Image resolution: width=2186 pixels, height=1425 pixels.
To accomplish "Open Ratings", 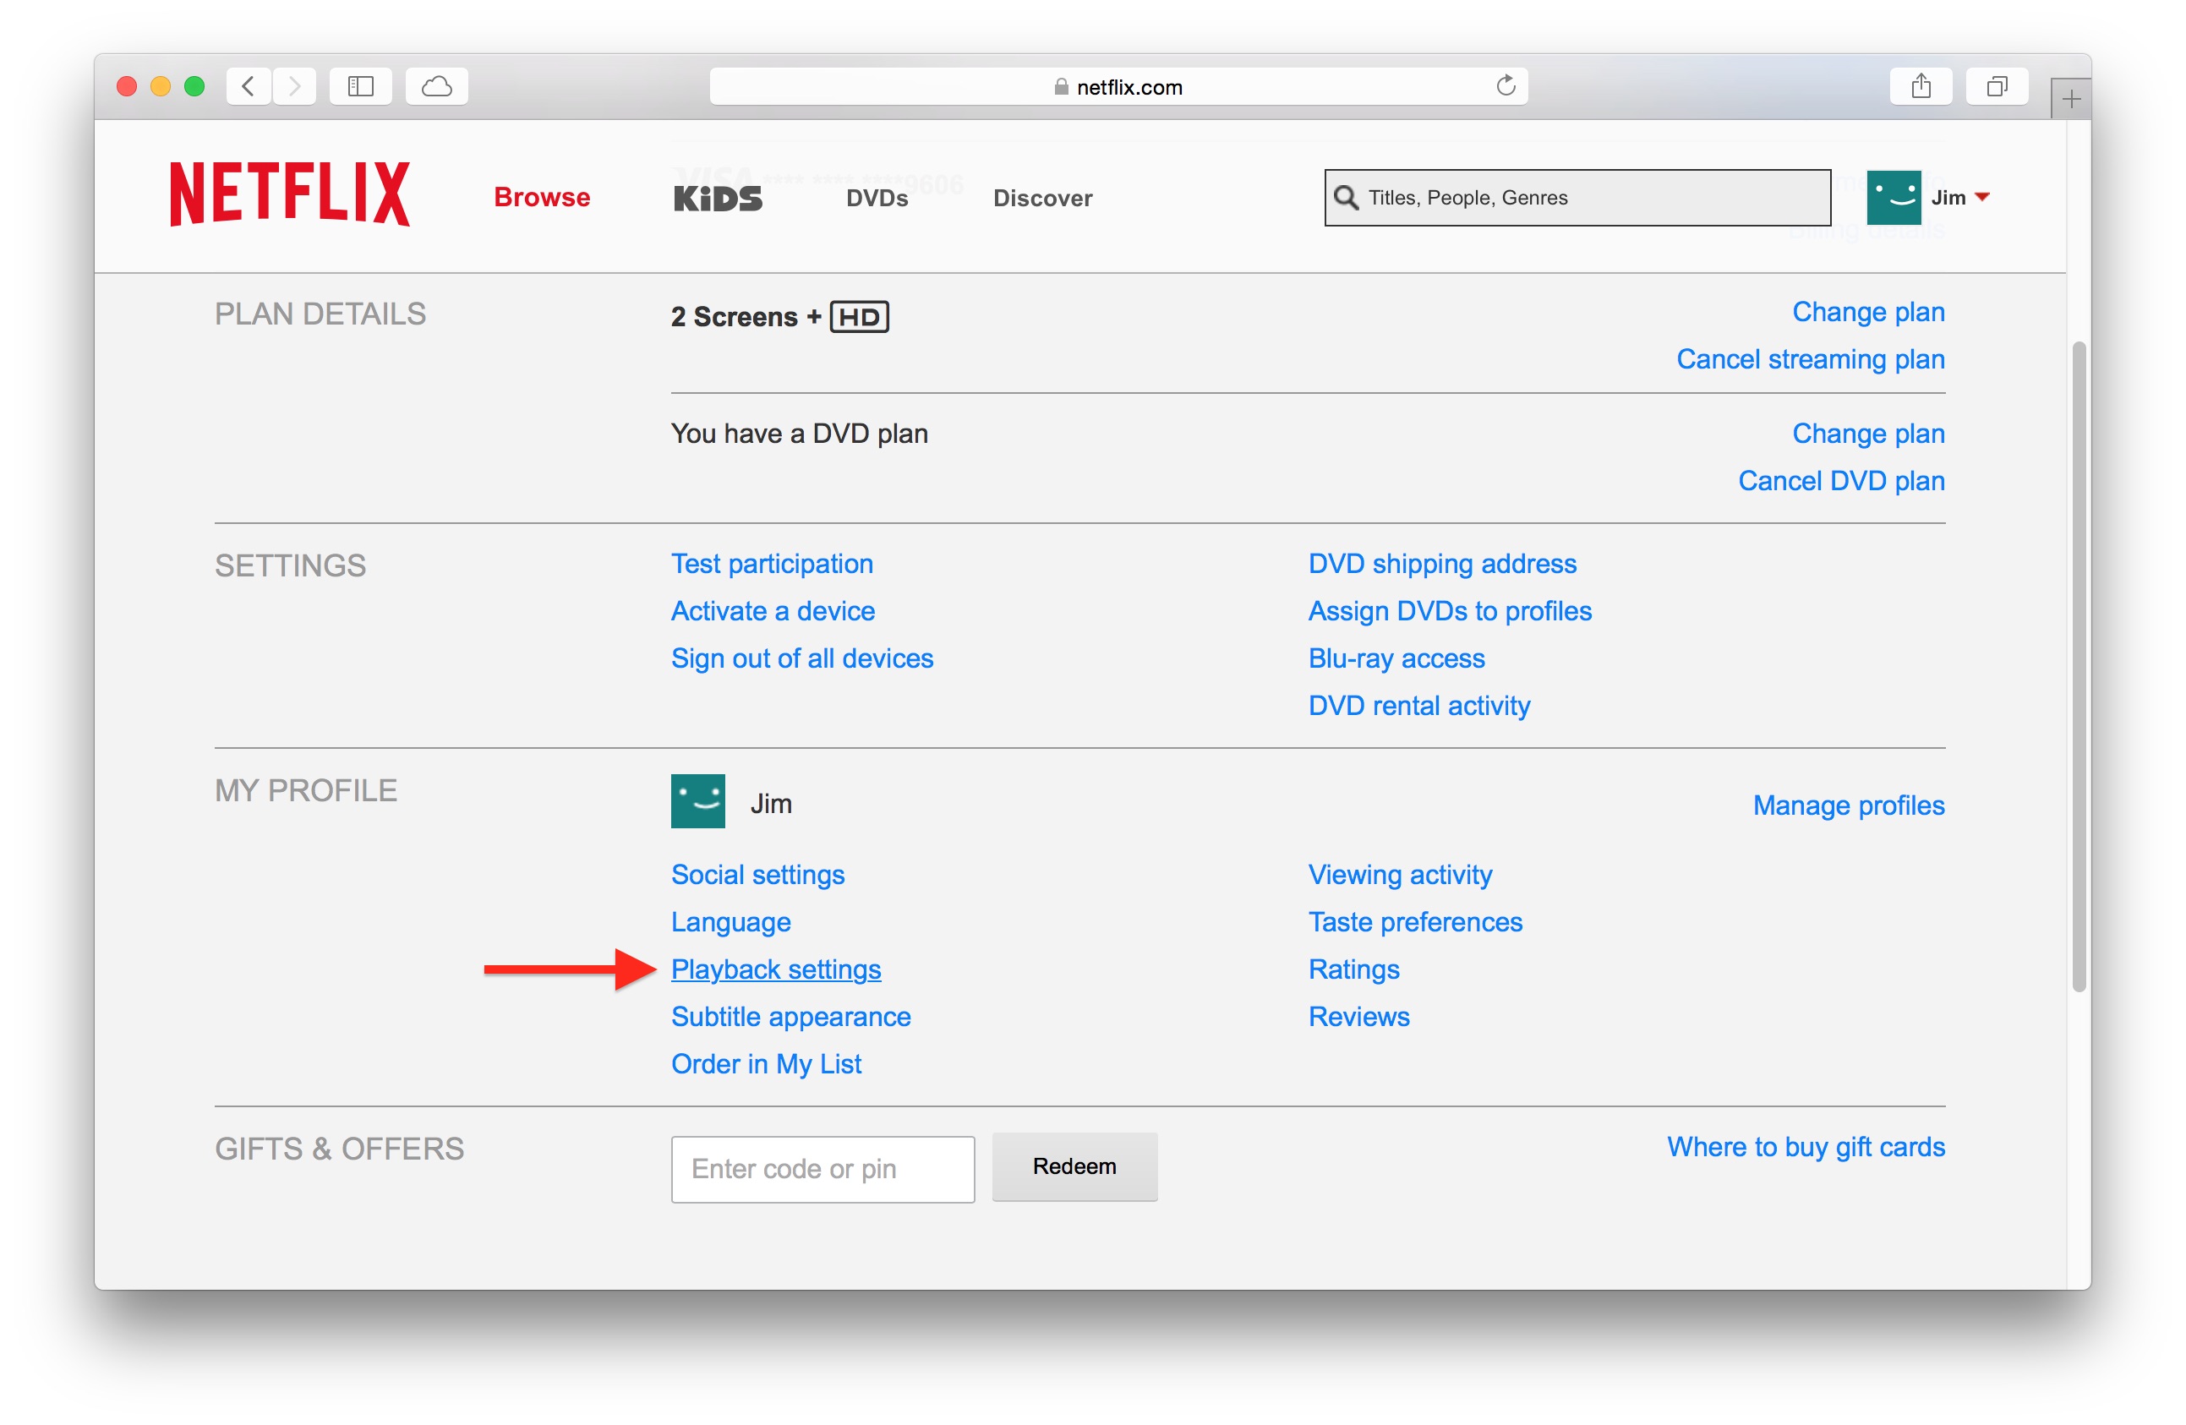I will [x=1354, y=969].
